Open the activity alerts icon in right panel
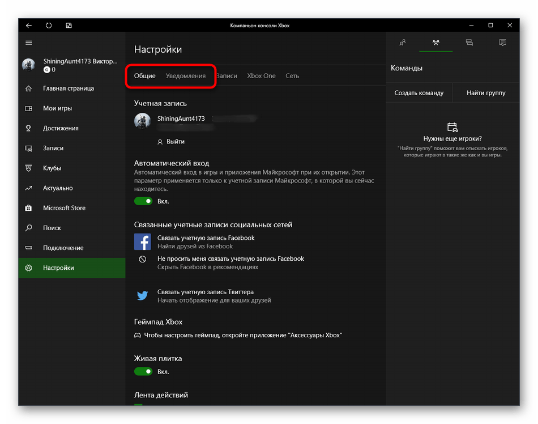538x424 pixels. point(503,43)
